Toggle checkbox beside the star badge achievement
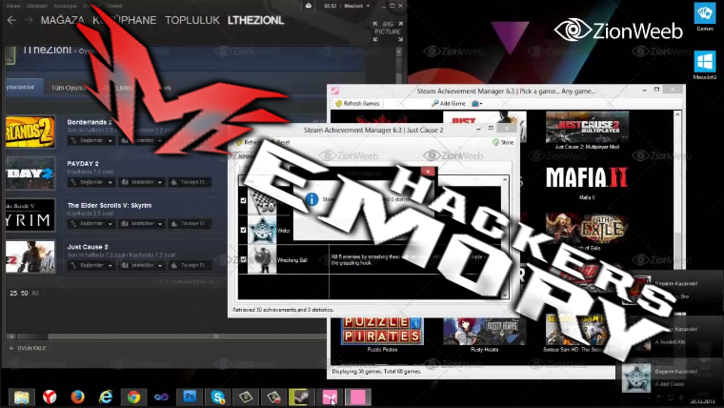The height and width of the screenshot is (408, 724). (x=243, y=230)
